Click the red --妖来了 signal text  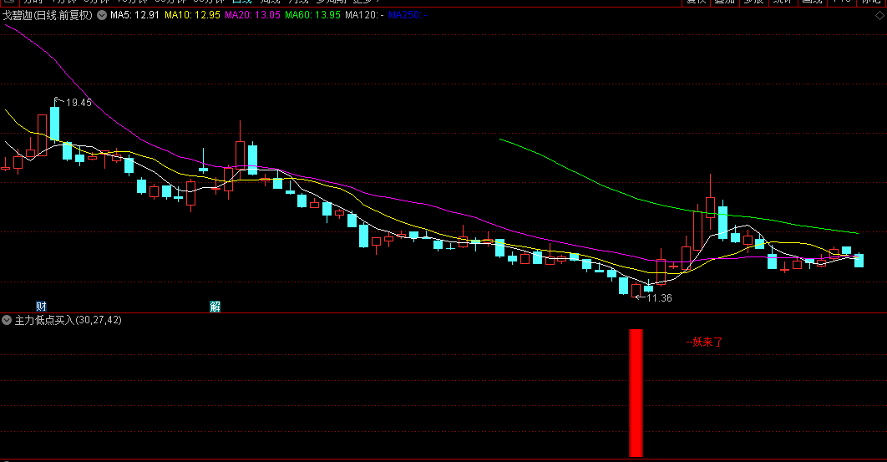(704, 342)
